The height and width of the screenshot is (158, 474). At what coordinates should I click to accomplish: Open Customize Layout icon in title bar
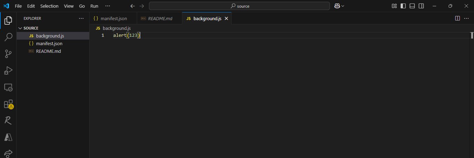point(394,6)
